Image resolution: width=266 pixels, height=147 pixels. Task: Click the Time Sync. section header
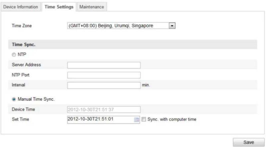pyautogui.click(x=133, y=44)
